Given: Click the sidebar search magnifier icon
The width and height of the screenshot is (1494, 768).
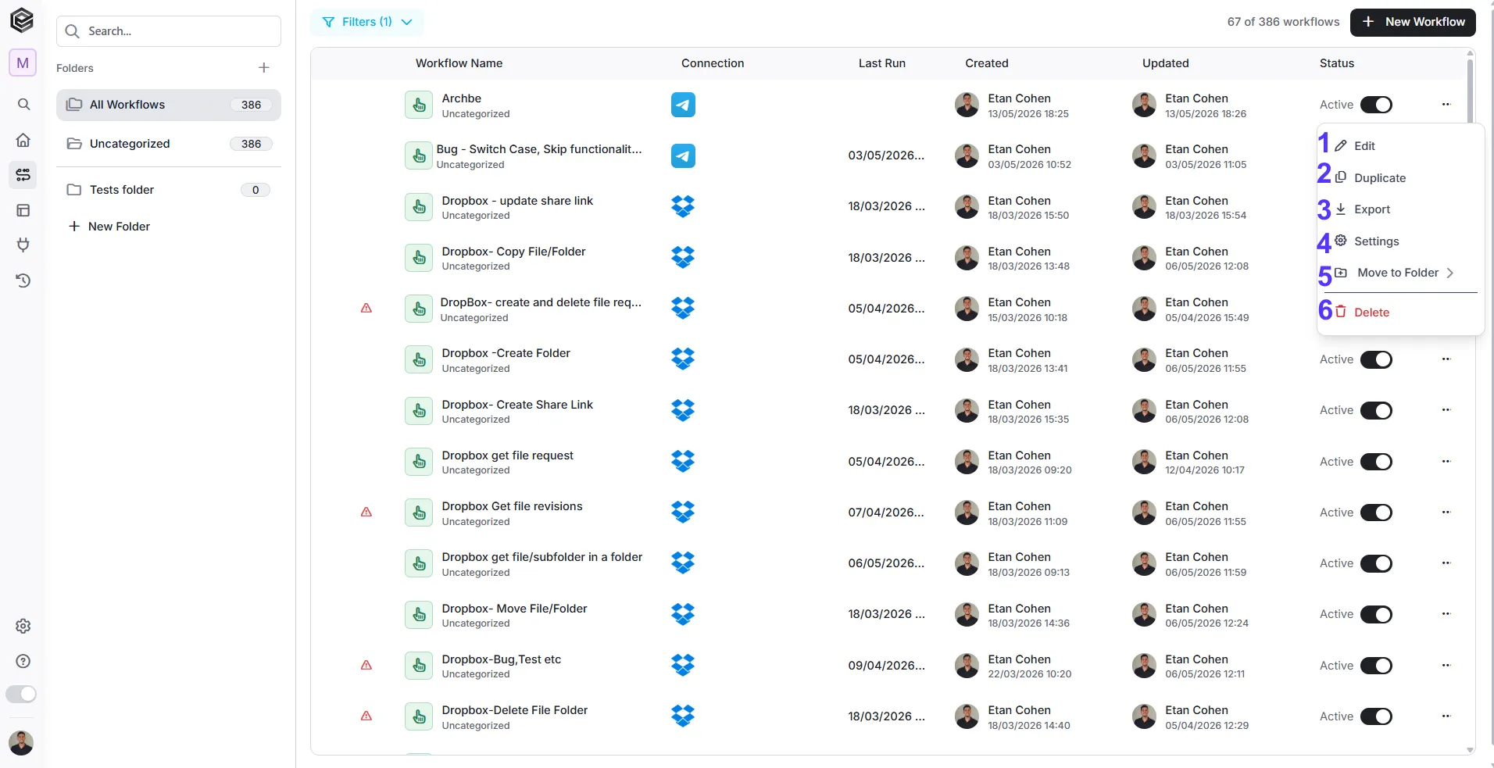Looking at the screenshot, I should point(23,104).
